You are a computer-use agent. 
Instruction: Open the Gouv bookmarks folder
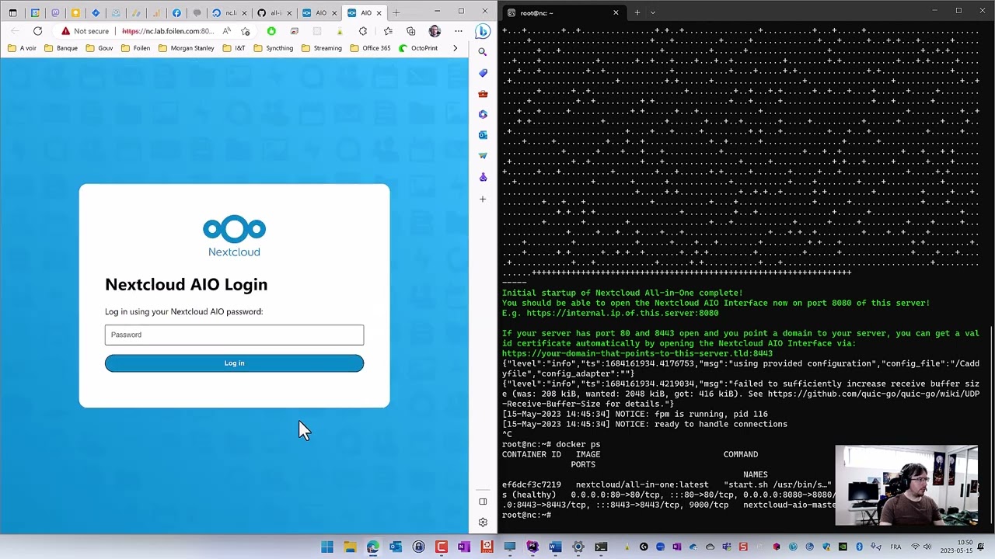point(99,48)
